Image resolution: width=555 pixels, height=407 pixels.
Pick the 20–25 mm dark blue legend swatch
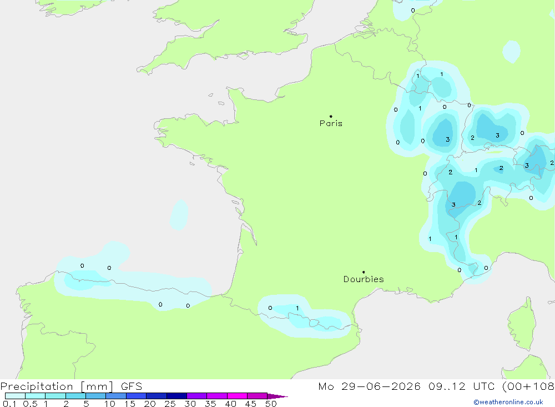pyautogui.click(x=156, y=396)
